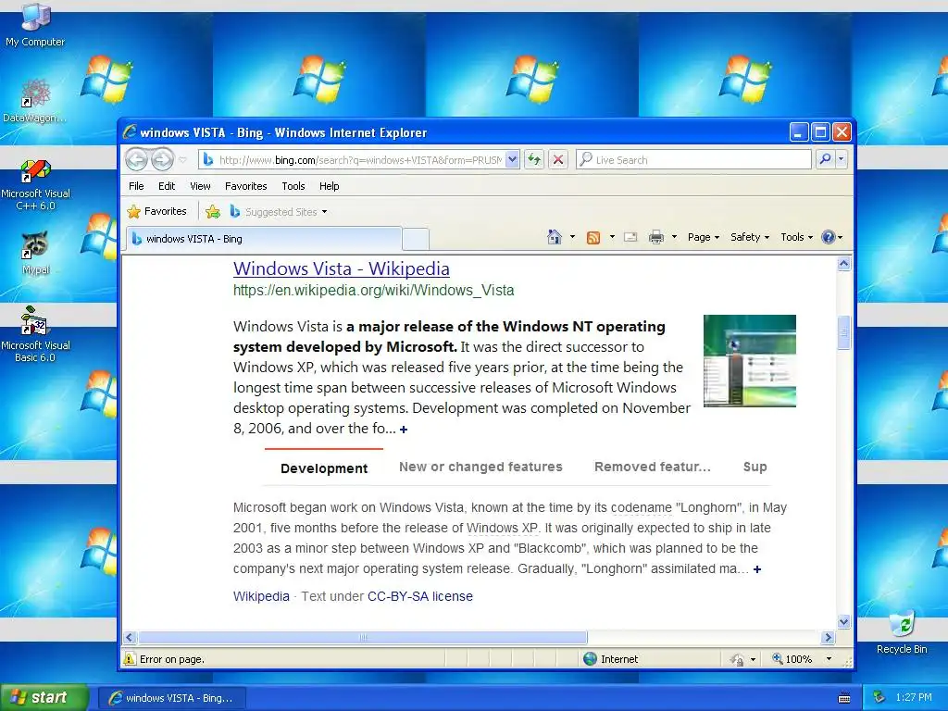Click the horizontal scrollbar thumb
The width and height of the screenshot is (948, 711).
pyautogui.click(x=363, y=637)
